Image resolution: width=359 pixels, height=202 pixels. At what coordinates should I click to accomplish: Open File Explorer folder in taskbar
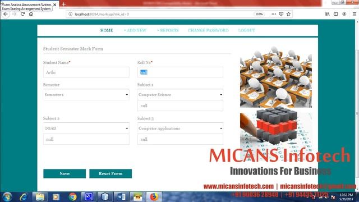point(40,197)
